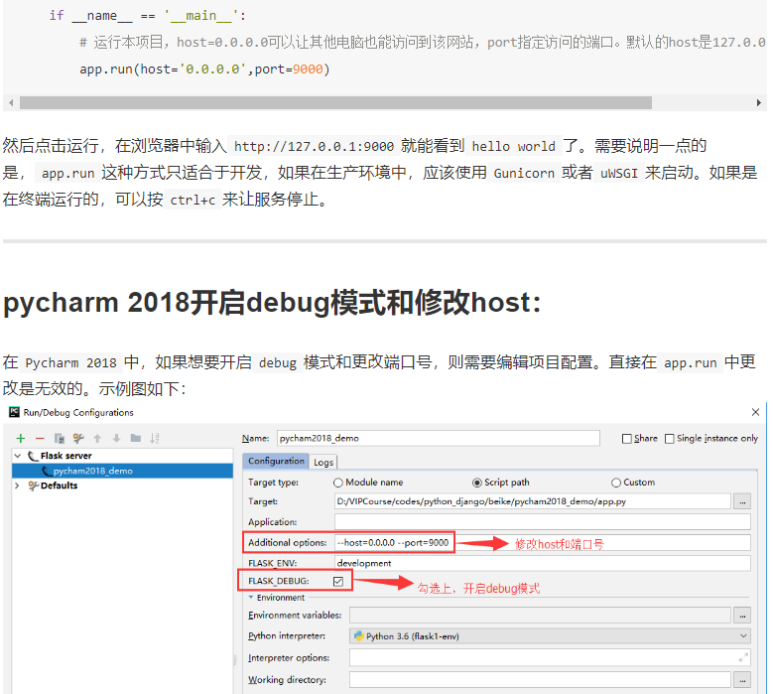Click the Target path input field
773x694 pixels.
point(533,501)
